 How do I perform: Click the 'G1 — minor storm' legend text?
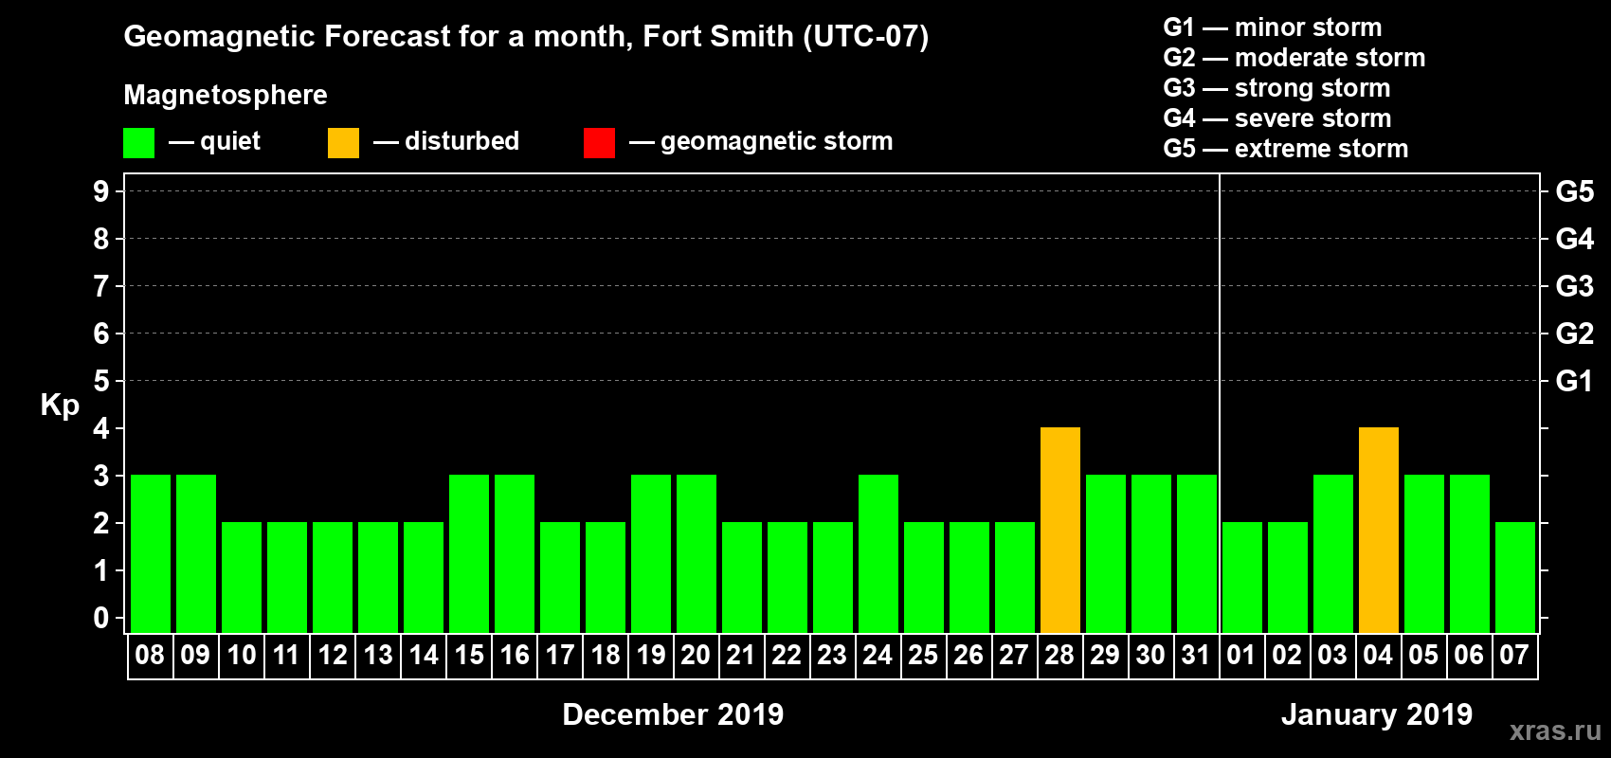(x=1273, y=27)
